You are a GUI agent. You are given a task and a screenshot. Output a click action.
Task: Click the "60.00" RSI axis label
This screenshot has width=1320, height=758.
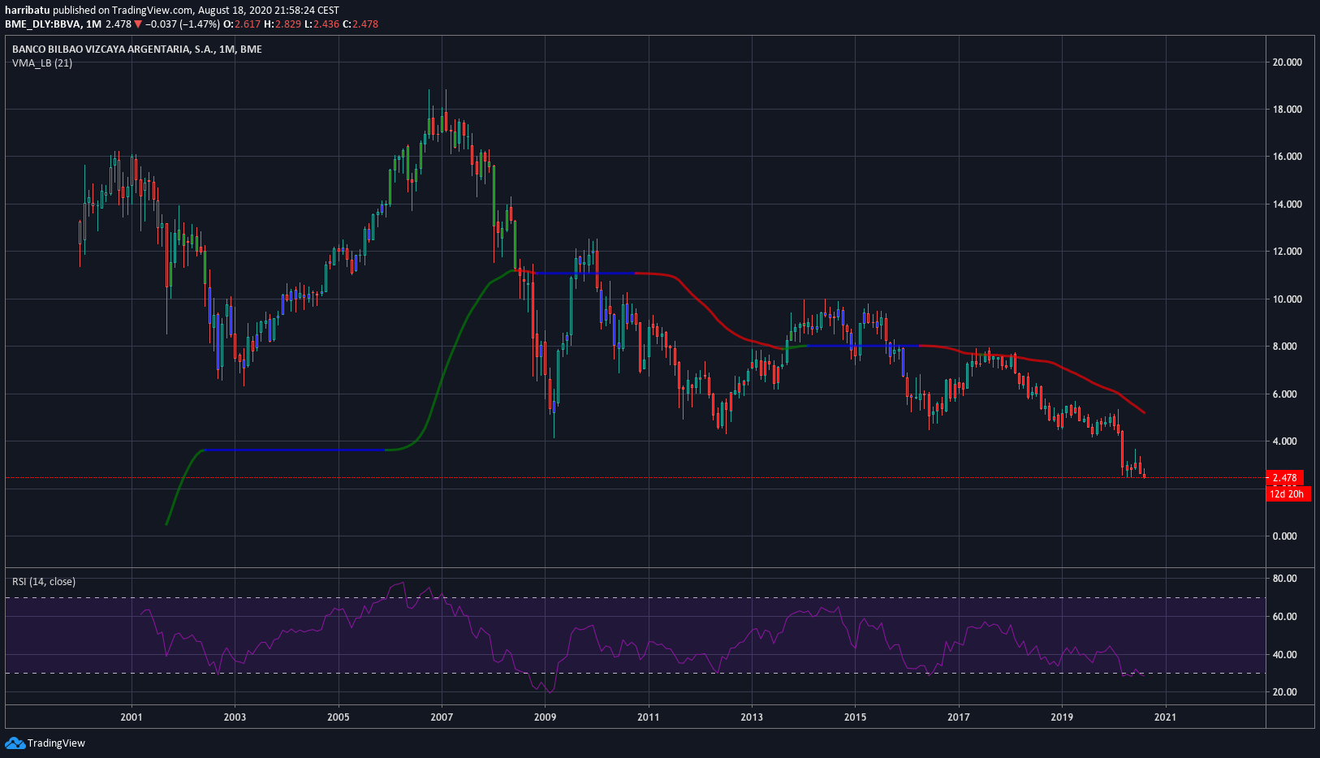click(1285, 617)
